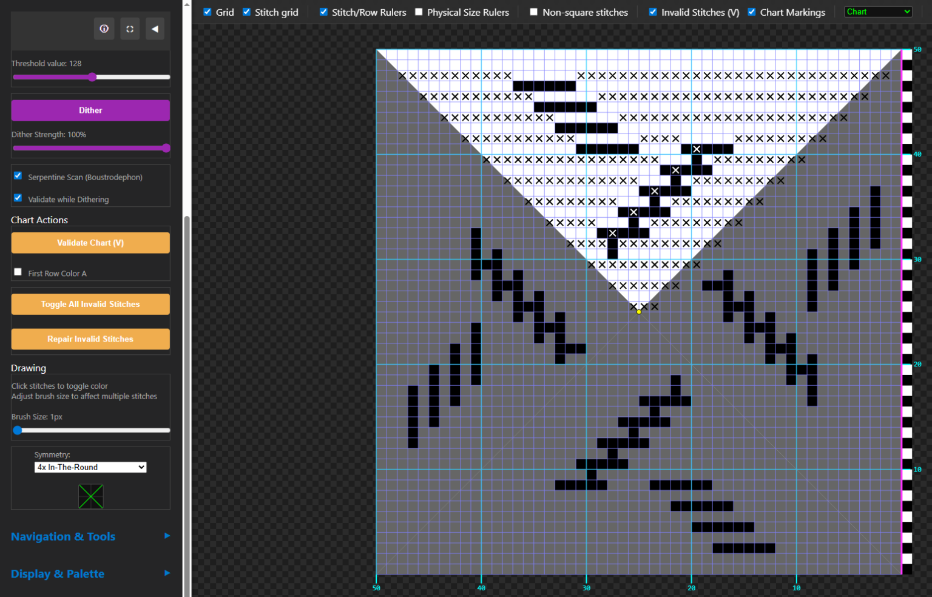Click the purple Dither button
The height and width of the screenshot is (597, 932).
90,110
